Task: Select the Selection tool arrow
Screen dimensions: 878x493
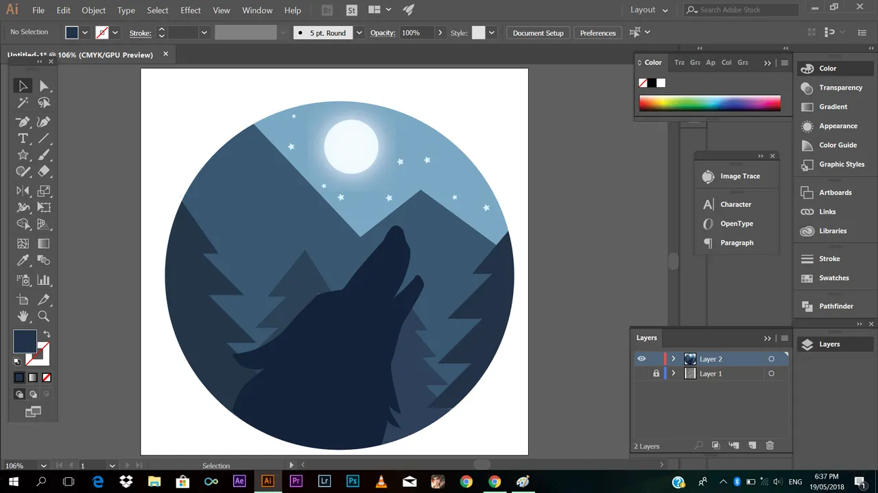Action: click(x=23, y=86)
